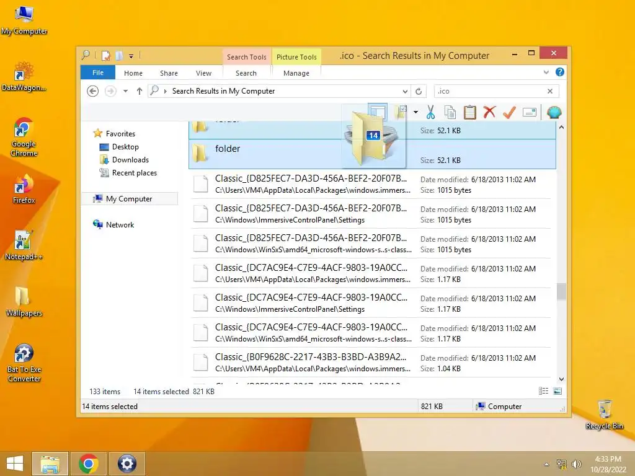Click the results scrollbar down arrow
This screenshot has width=635, height=476.
(561, 379)
